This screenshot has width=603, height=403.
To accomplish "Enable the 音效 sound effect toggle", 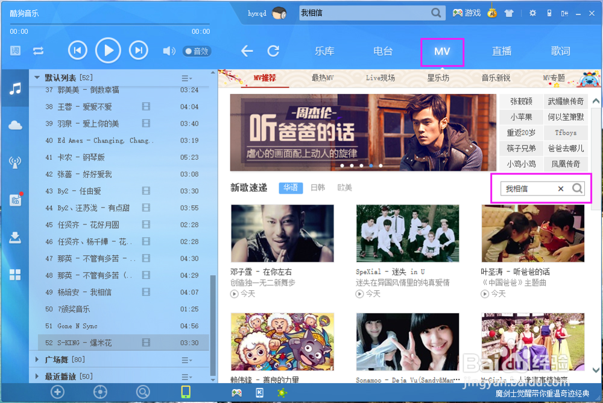I will pos(197,51).
